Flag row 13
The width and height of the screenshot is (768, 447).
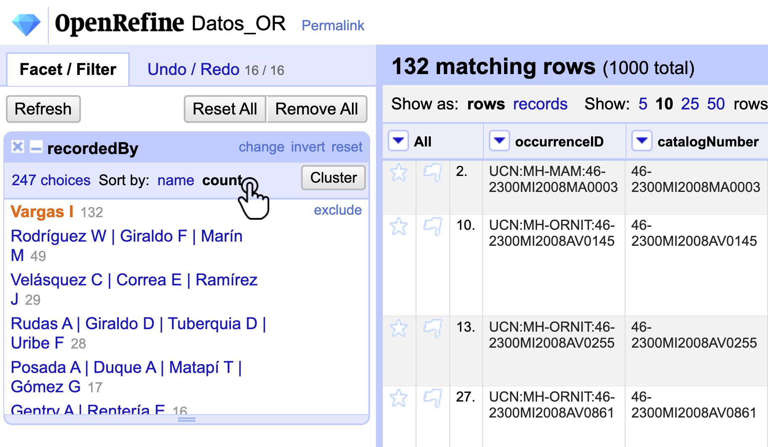click(432, 328)
